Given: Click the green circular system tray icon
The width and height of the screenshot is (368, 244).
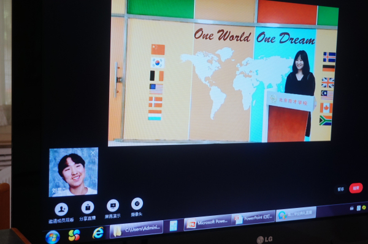Looking at the screenshot, I should [364, 207].
